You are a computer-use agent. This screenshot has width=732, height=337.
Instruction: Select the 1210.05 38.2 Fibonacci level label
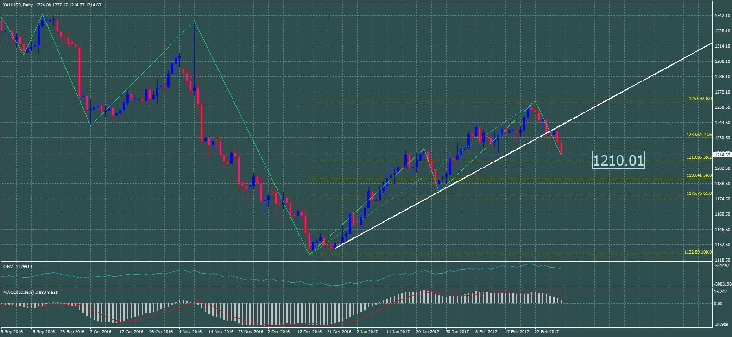coord(699,157)
